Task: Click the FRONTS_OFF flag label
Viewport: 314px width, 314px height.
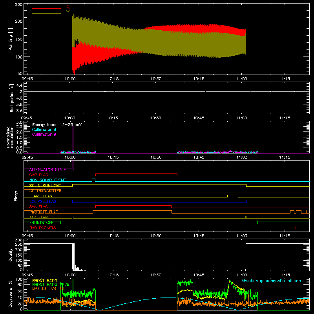Action: pos(42,223)
